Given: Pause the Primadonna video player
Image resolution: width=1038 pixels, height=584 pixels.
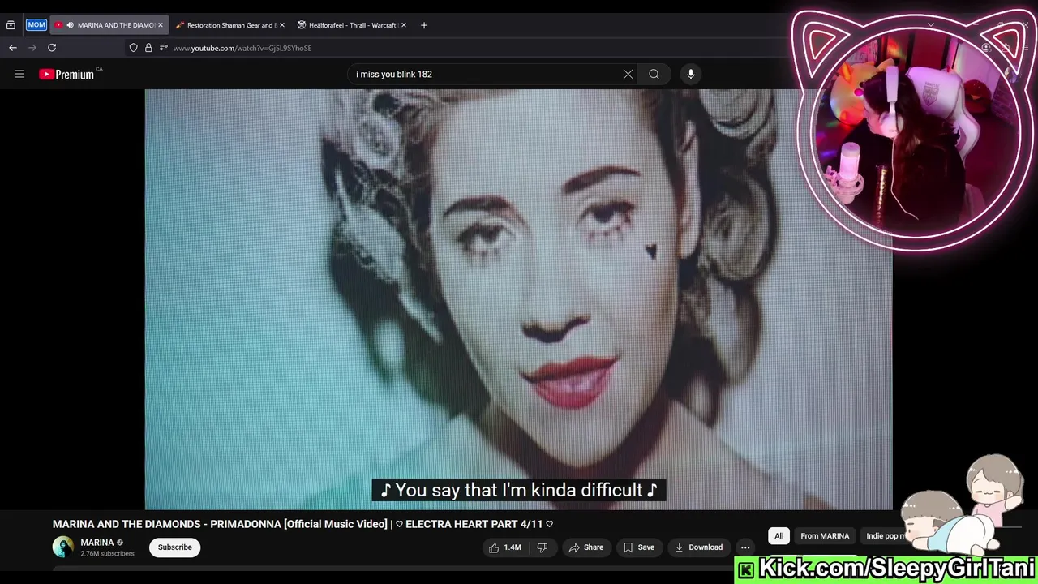Looking at the screenshot, I should click(x=518, y=298).
